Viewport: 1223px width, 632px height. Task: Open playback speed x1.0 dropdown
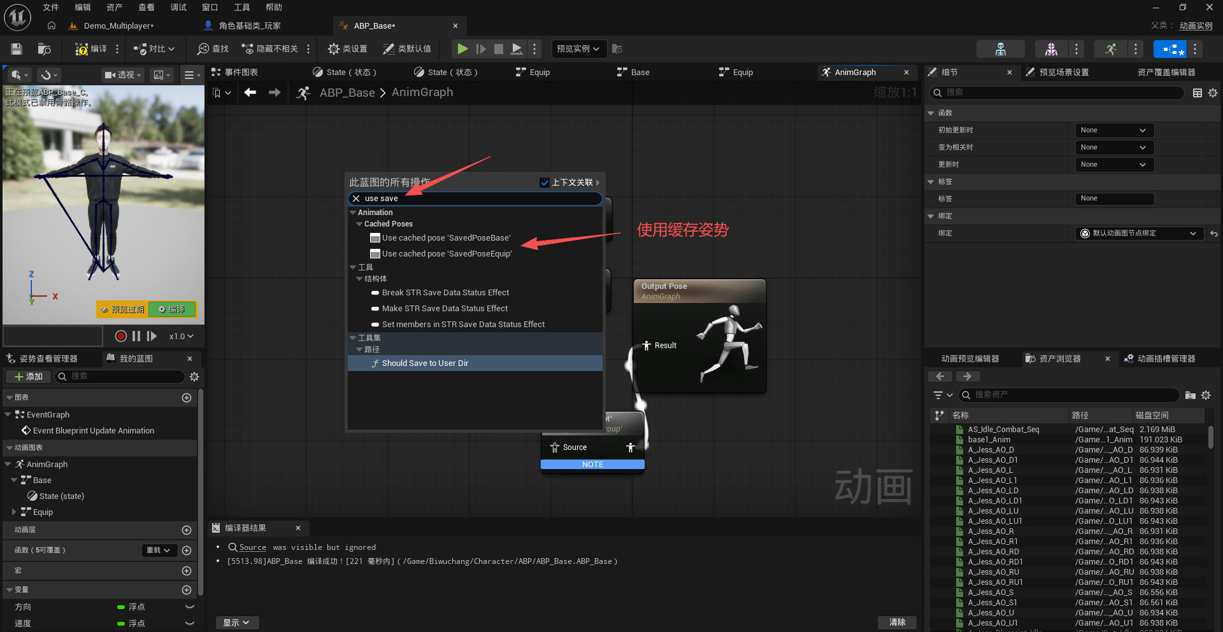181,336
